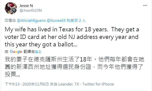Open the tweet's more options menu
This screenshot has width=152, height=91.
(145, 6)
